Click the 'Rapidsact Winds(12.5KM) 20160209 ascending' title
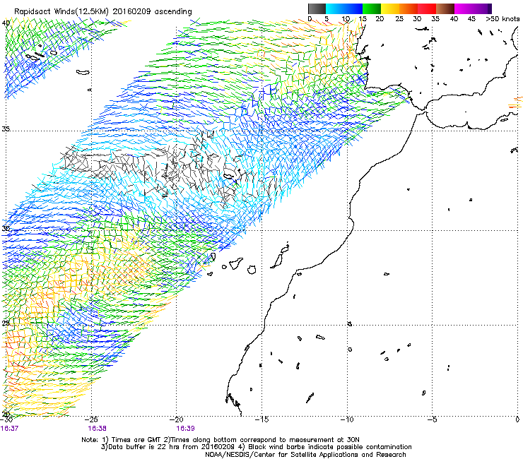 click(103, 12)
